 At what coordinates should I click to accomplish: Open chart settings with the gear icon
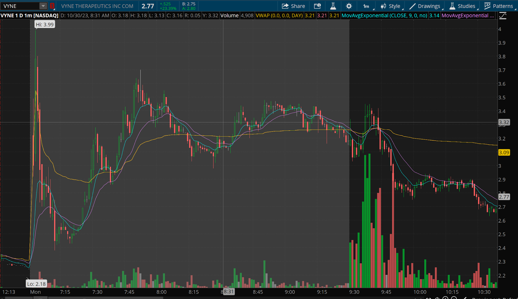click(x=349, y=6)
